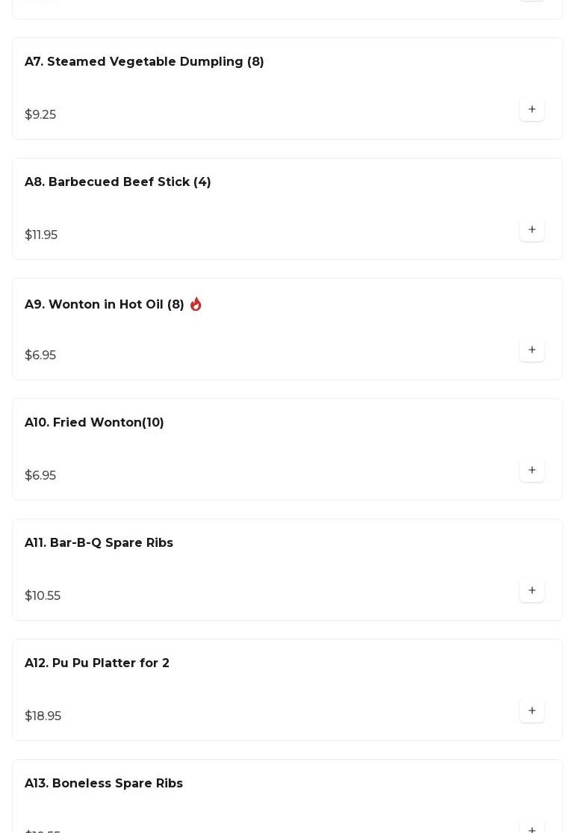This screenshot has height=833, width=575.
Task: Click the $6.95 price on A10 Fried Wonton
Action: 40,476
